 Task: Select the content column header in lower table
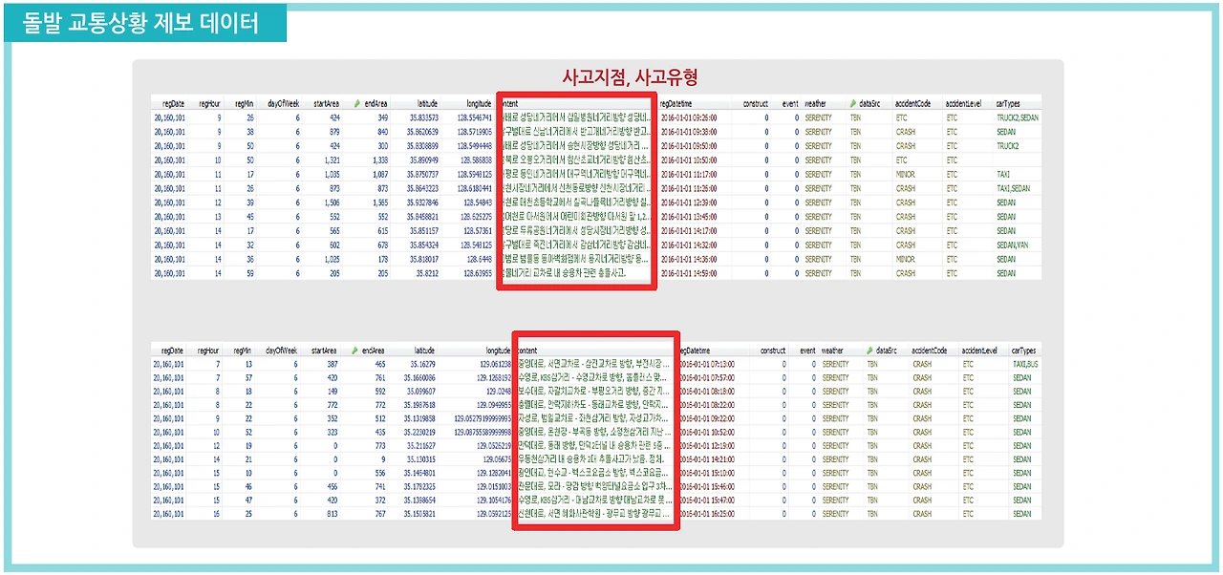point(526,351)
